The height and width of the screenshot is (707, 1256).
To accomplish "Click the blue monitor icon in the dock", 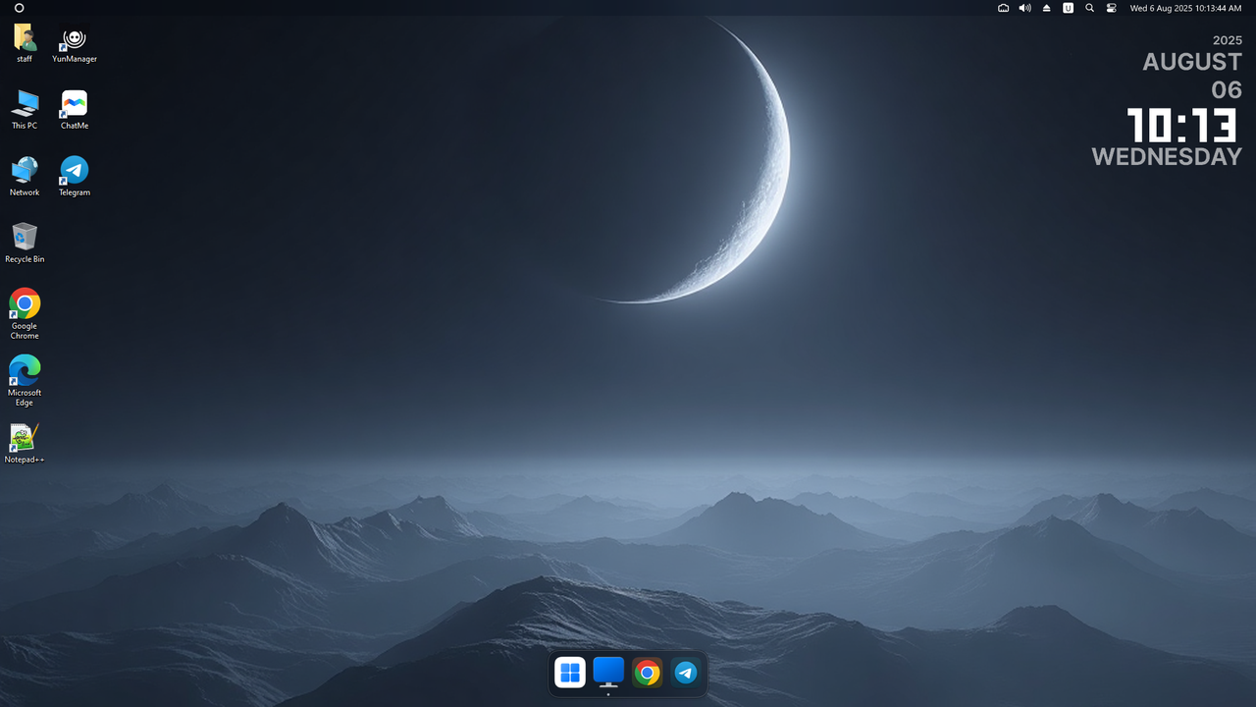I will [608, 672].
